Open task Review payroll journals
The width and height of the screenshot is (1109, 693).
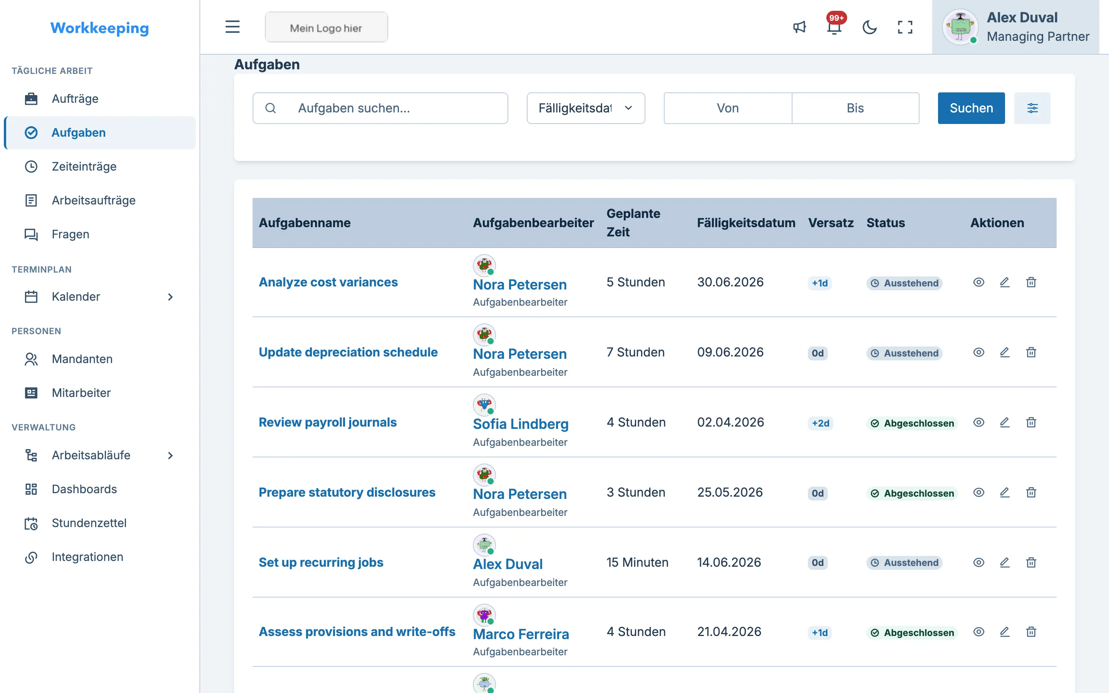[x=328, y=423]
